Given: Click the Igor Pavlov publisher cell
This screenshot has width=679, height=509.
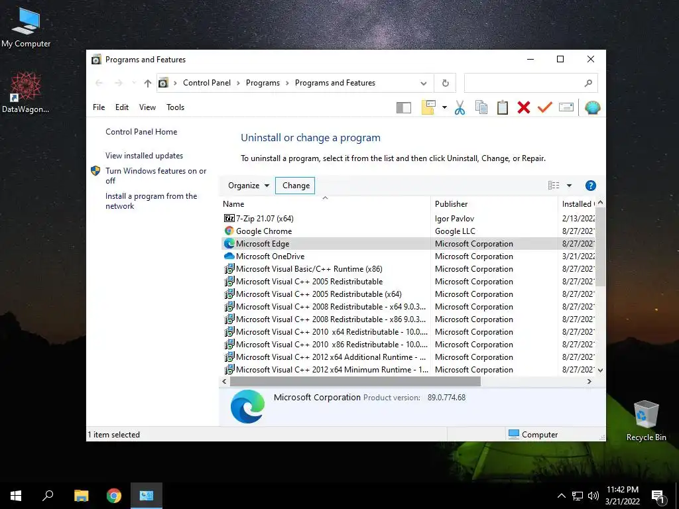Looking at the screenshot, I should 454,219.
